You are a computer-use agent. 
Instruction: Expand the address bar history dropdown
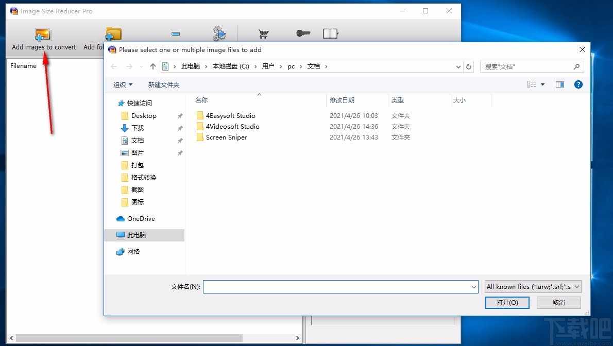458,66
